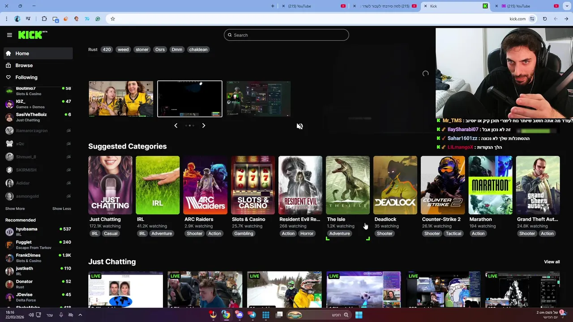Select the 'Dmm' tag chip
The height and width of the screenshot is (322, 573).
click(177, 50)
